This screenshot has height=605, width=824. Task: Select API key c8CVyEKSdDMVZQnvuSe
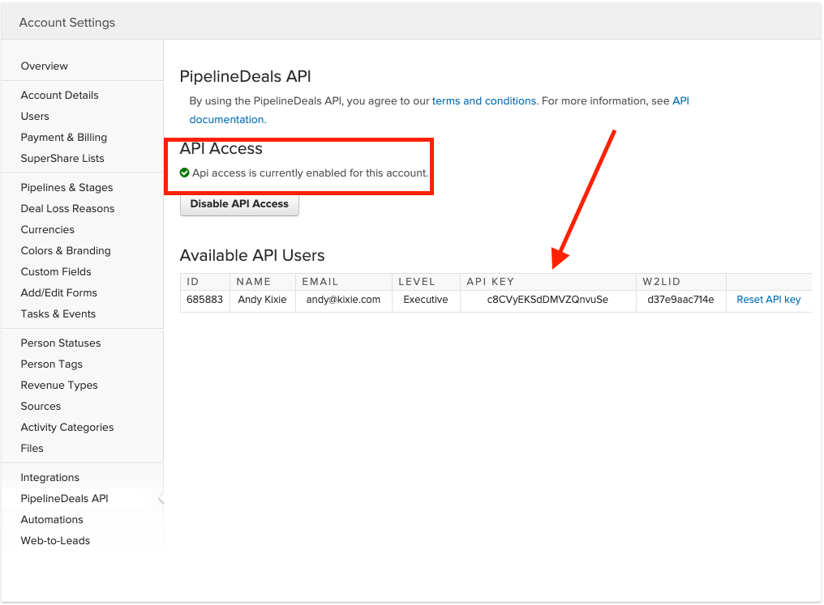[547, 300]
